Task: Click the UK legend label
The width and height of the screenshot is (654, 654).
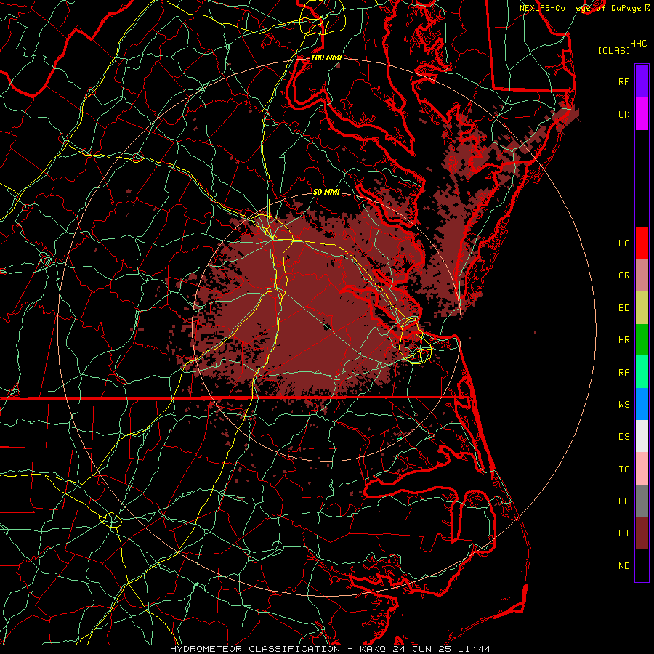Action: coord(624,115)
